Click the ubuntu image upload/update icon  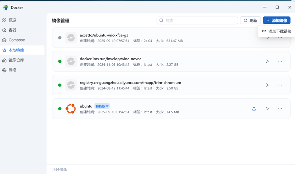pyautogui.click(x=254, y=109)
